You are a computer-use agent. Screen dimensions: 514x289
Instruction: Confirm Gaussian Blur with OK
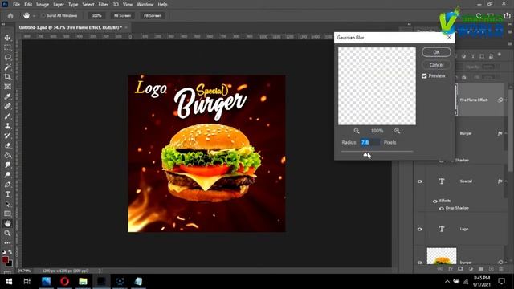pyautogui.click(x=436, y=52)
